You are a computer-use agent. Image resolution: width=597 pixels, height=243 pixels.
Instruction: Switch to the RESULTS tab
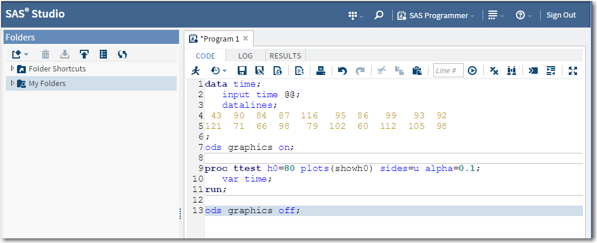285,56
